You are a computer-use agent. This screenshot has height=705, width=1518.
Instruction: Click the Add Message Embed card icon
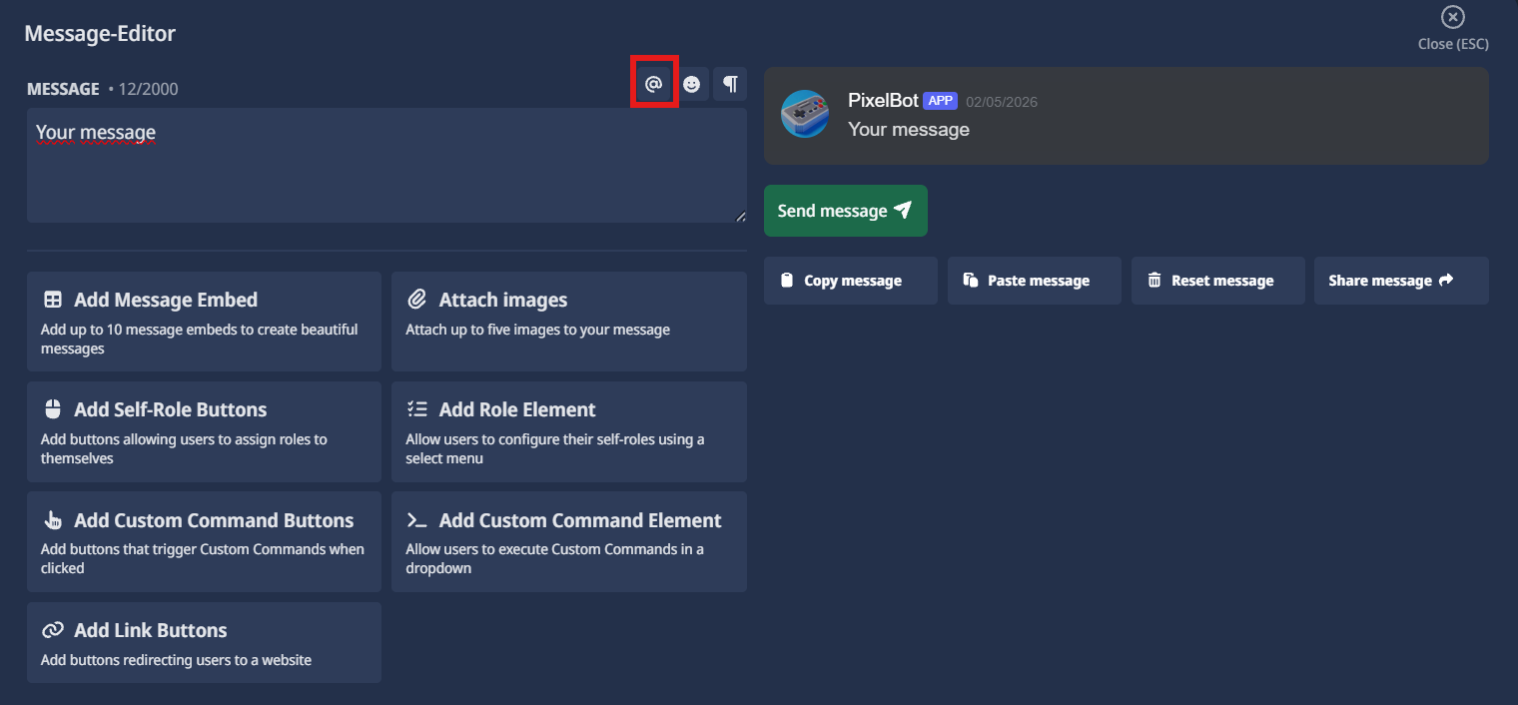coord(52,299)
